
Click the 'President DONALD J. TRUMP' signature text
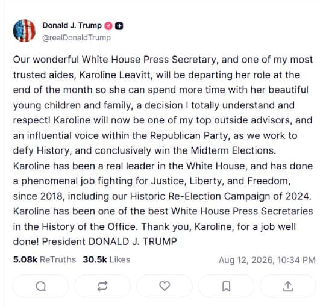[x=110, y=241]
